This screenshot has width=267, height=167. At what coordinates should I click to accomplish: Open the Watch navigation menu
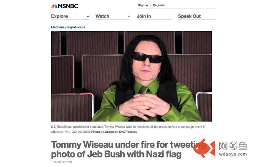coord(102,16)
